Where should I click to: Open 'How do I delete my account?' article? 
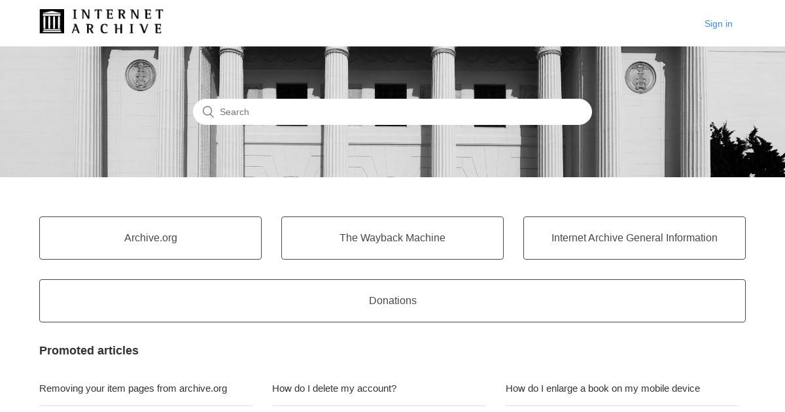[x=334, y=388]
